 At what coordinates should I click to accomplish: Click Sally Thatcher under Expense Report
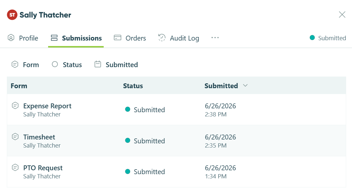coord(42,114)
